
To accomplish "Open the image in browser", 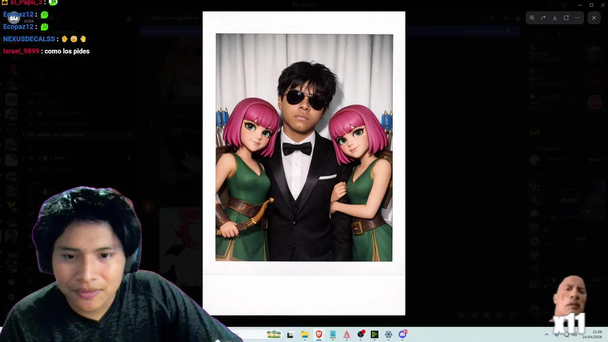I will click(x=566, y=18).
